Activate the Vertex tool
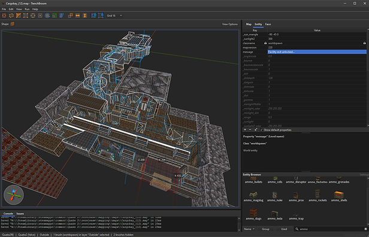This screenshot has width=369, height=237. 26,16
